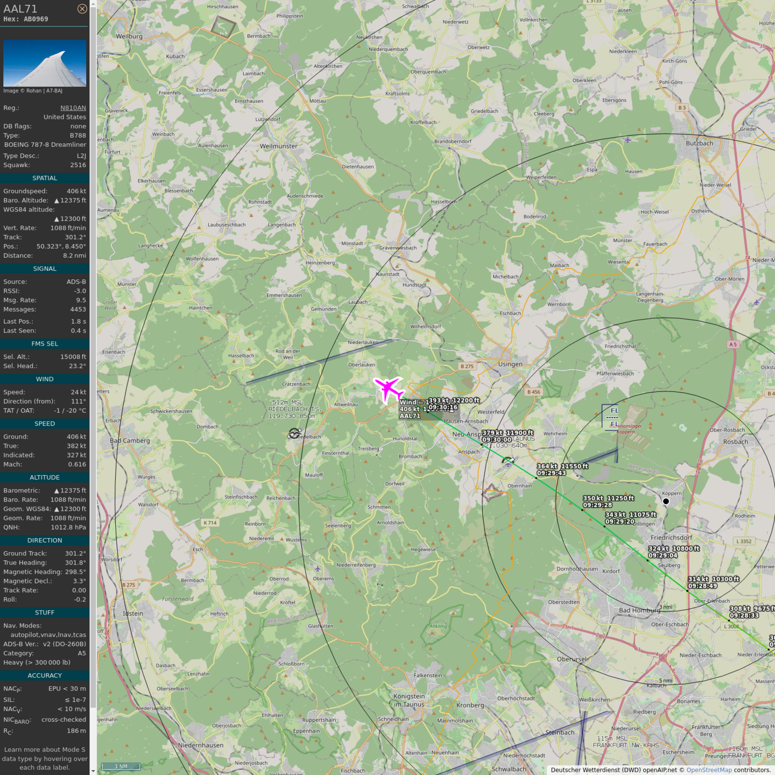Select the 09:29:04 track label at 10800 ft
This screenshot has height=775, width=775.
tap(663, 555)
